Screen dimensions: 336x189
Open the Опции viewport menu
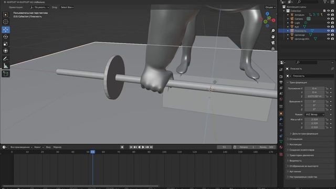(270, 7)
